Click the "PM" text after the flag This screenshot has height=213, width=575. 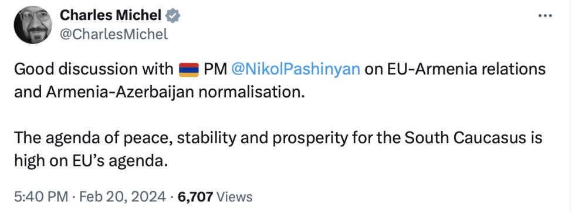[x=215, y=69]
